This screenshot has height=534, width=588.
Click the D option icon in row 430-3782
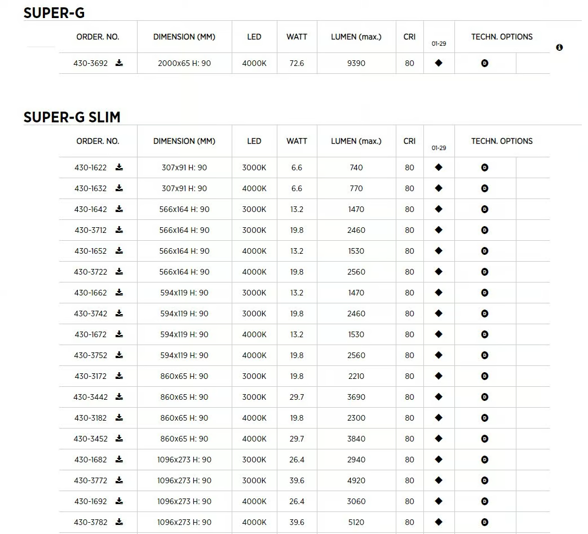coord(484,522)
